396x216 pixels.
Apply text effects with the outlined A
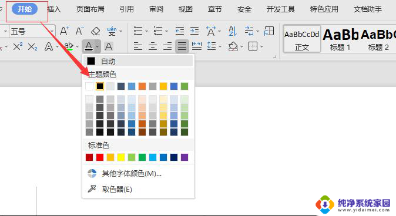(49, 47)
